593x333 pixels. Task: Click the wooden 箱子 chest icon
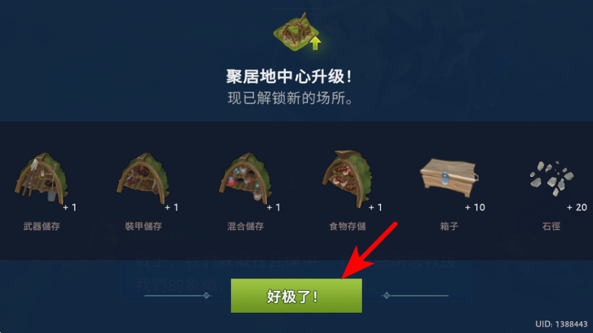point(449,178)
